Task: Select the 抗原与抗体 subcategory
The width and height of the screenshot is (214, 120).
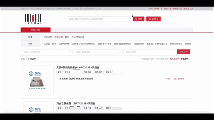Action: coord(64,44)
